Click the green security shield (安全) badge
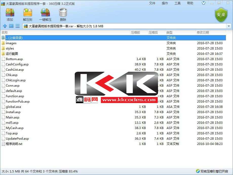Screen dimensions: 233x175 (x=221, y=15)
